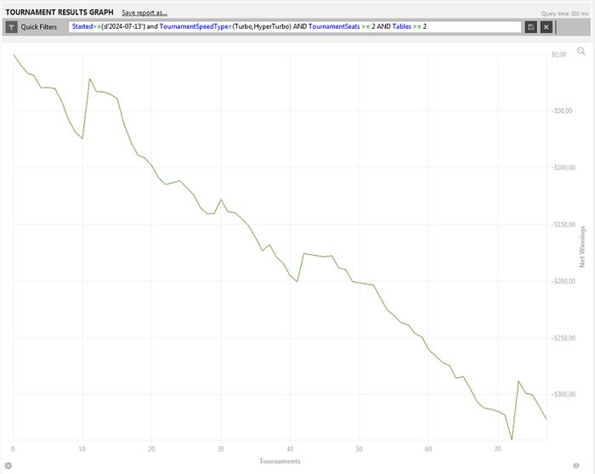Image resolution: width=595 pixels, height=474 pixels.
Task: Click the graph peak near tournament 11
Action: [89, 79]
